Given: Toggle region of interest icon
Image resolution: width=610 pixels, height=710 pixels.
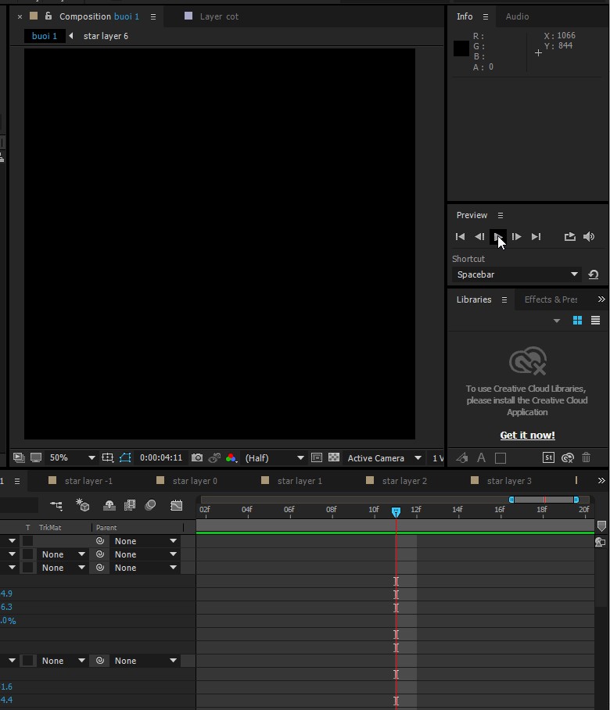Looking at the screenshot, I should point(317,457).
